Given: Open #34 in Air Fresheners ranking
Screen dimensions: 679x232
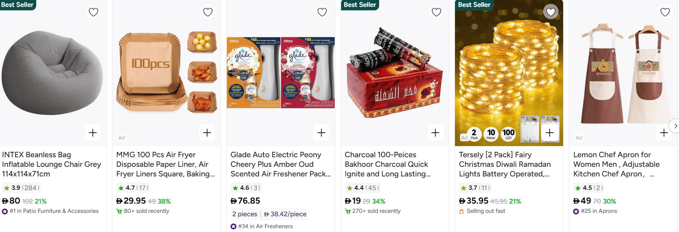Looking at the screenshot, I should click(x=265, y=226).
